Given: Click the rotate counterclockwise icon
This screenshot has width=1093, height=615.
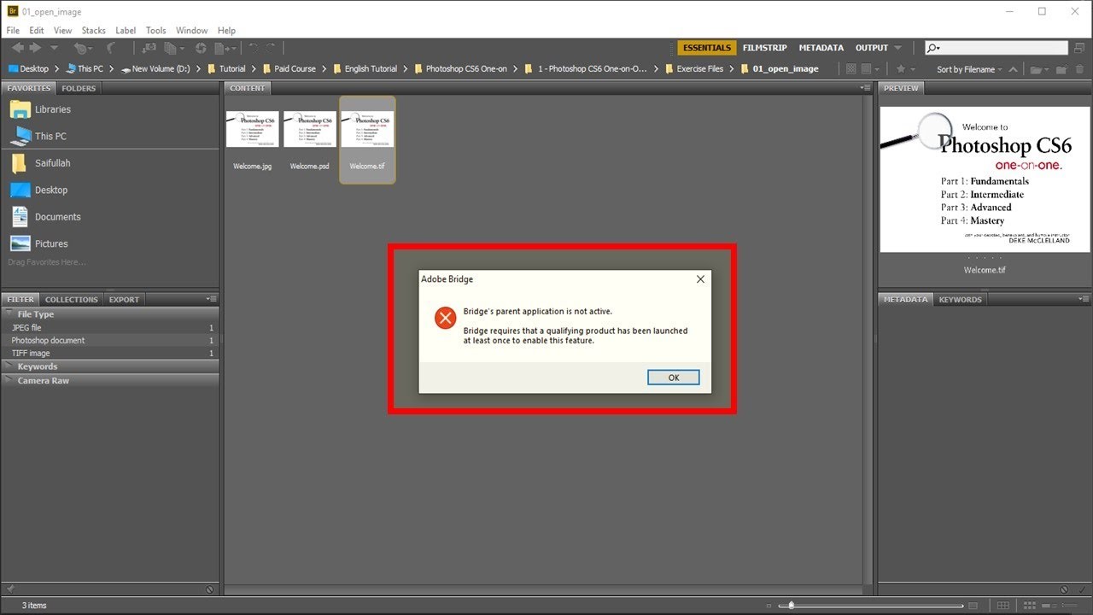Looking at the screenshot, I should coord(253,48).
